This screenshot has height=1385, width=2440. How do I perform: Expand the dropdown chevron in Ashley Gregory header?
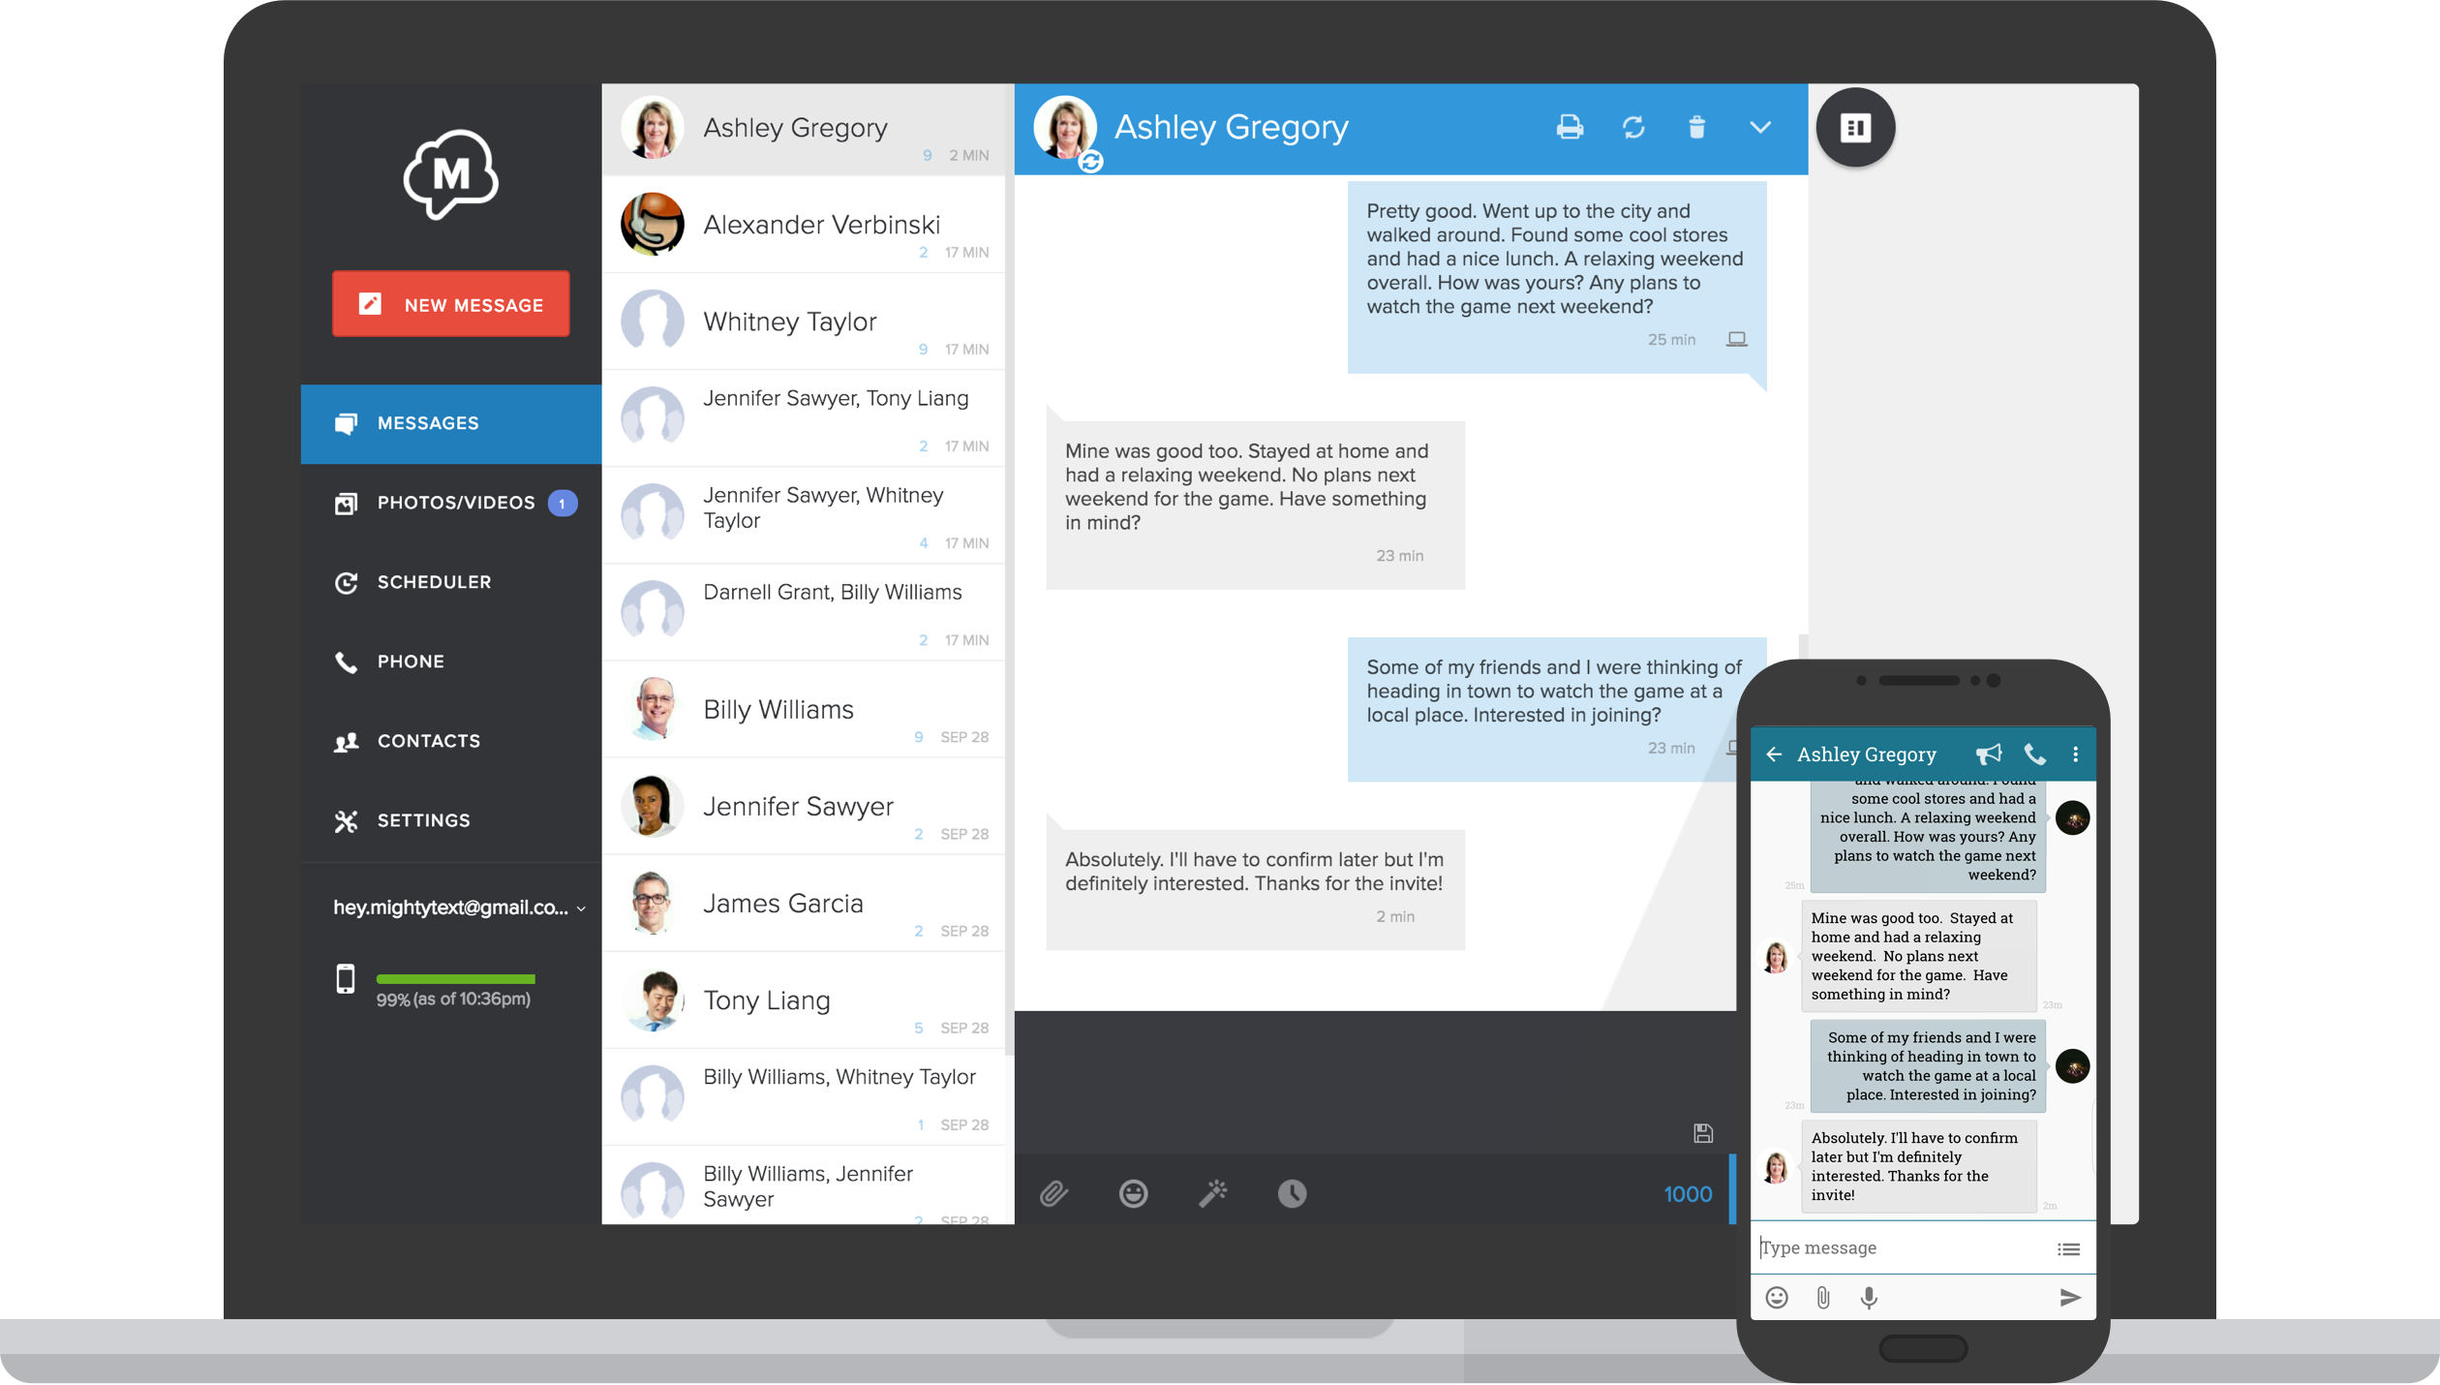click(1758, 128)
